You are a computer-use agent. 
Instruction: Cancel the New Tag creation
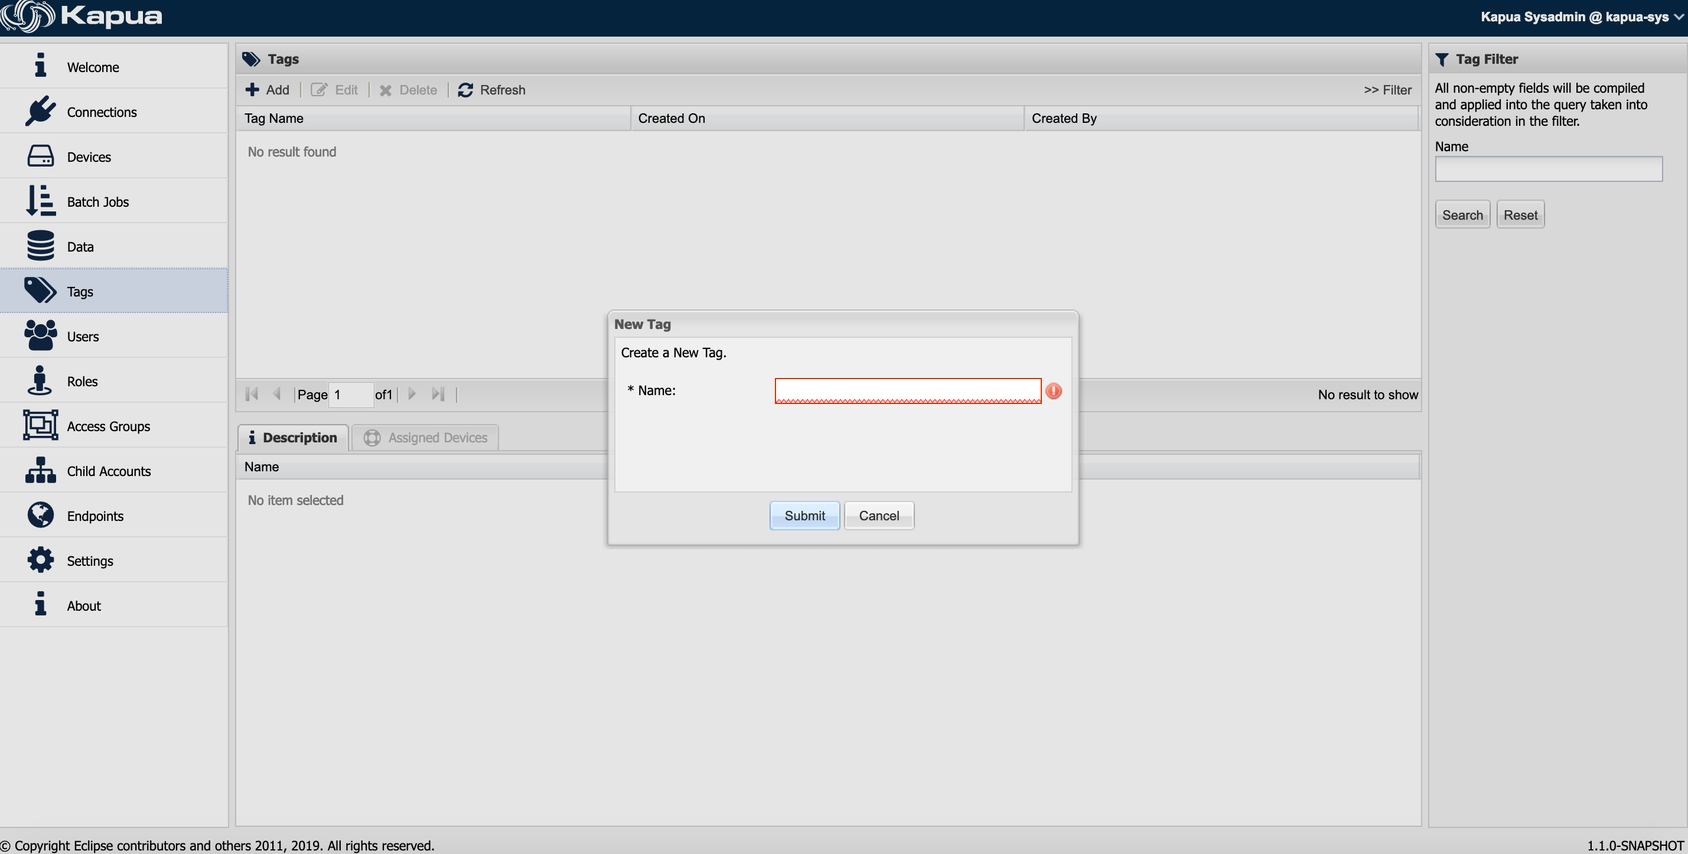[x=878, y=515]
